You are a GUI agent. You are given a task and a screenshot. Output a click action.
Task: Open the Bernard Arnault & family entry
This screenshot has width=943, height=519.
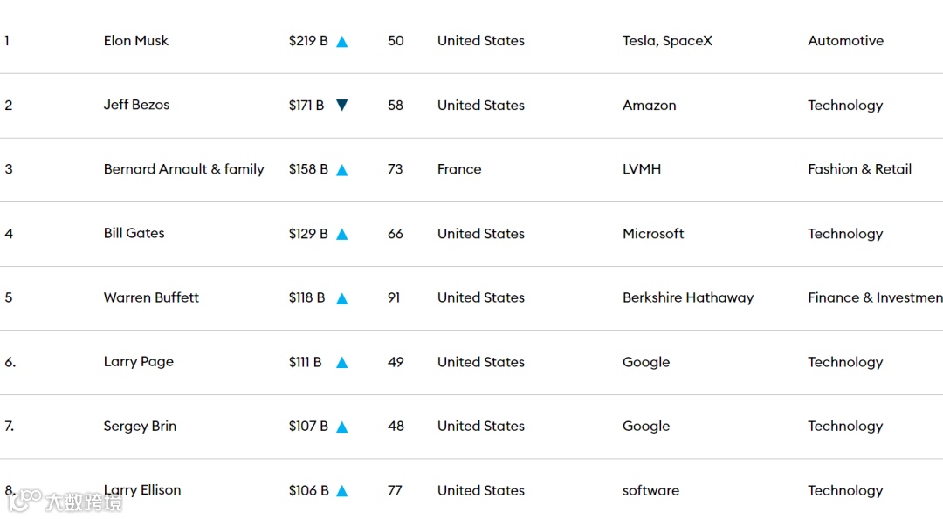tap(183, 169)
